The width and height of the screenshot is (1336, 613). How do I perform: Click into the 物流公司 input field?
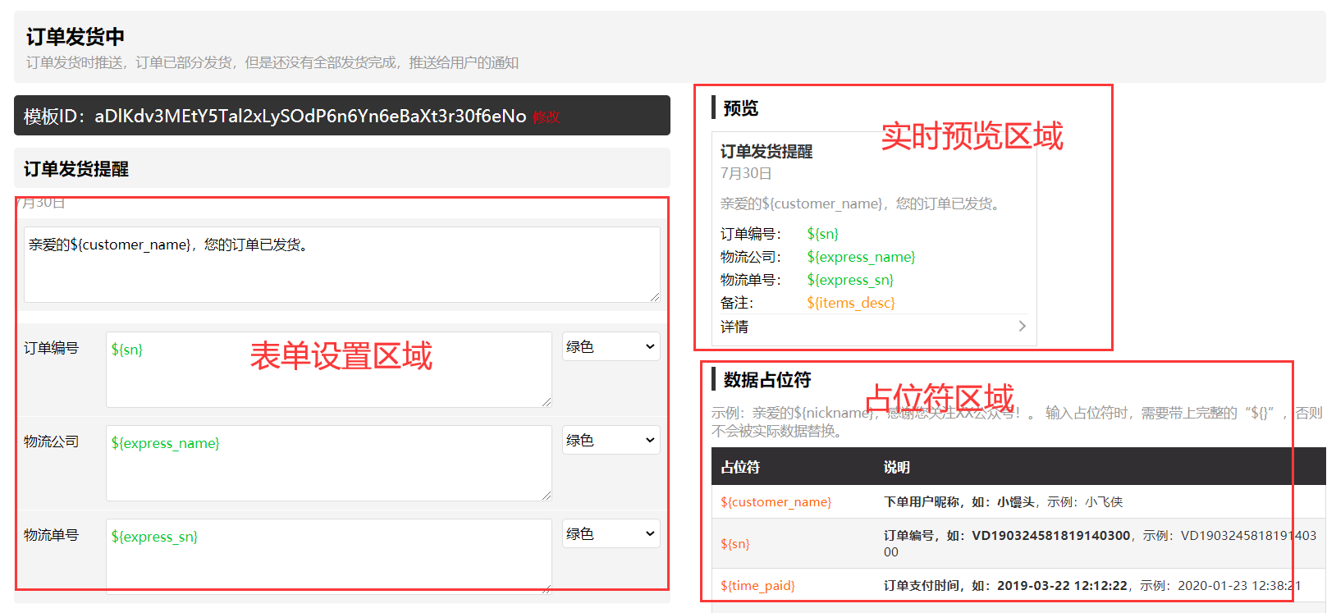pyautogui.click(x=328, y=463)
